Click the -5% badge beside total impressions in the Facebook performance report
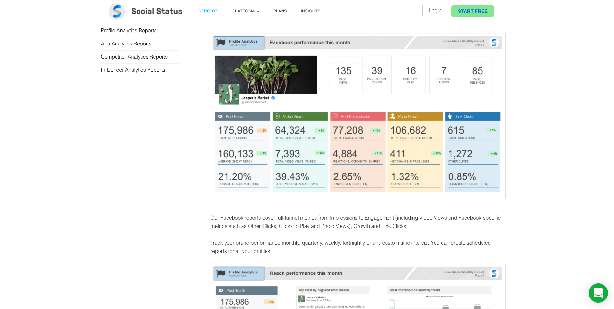Screen dimensions: 614x309 262,131
